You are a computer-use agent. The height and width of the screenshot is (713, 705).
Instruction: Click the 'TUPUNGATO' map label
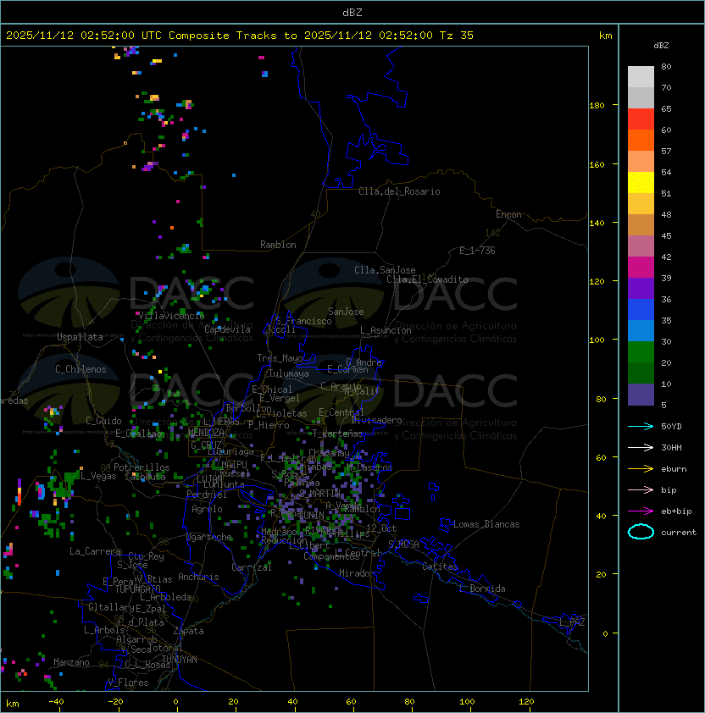click(137, 589)
